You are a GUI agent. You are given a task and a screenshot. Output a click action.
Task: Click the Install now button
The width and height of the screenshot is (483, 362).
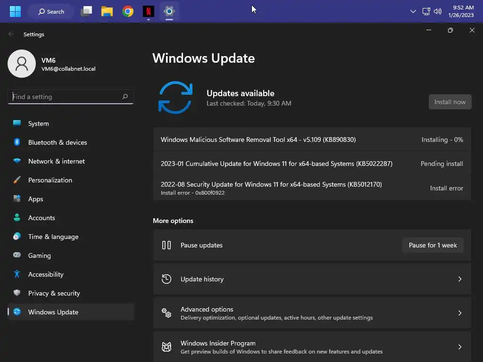tap(450, 102)
